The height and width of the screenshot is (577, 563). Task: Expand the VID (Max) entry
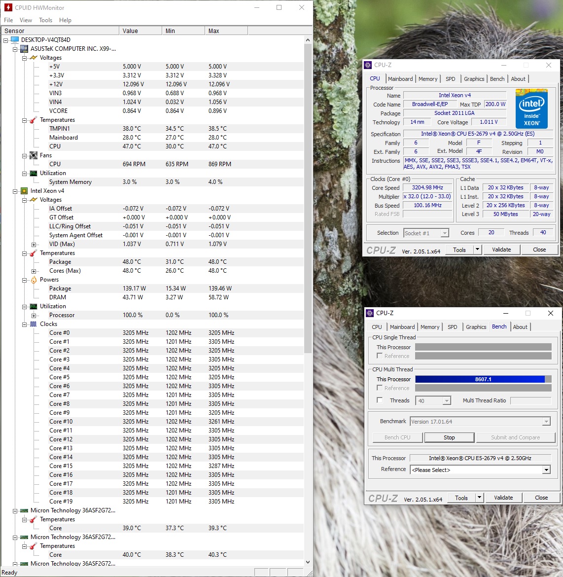pyautogui.click(x=34, y=245)
